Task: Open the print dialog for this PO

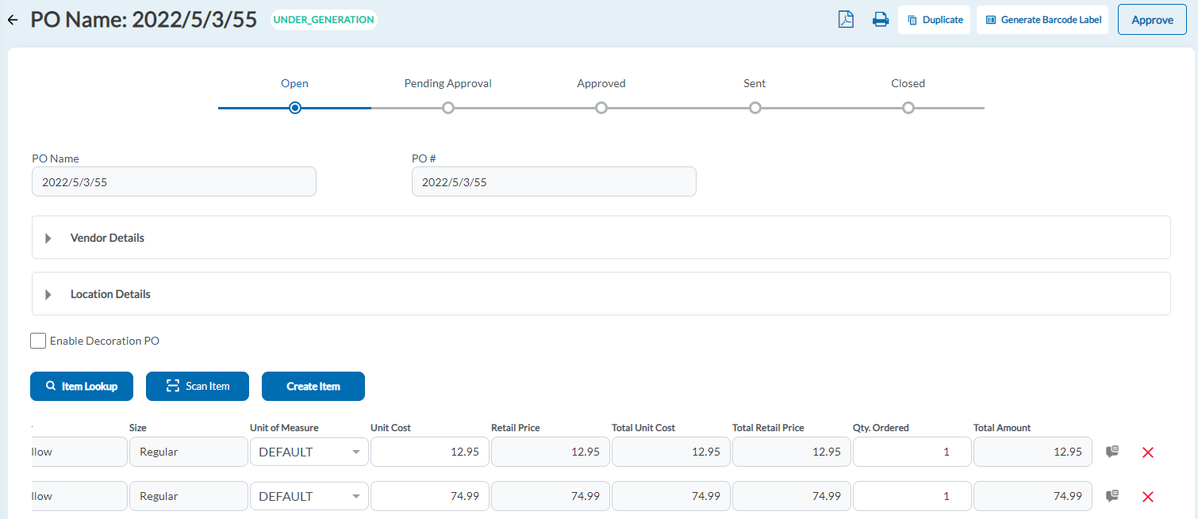Action: (881, 19)
